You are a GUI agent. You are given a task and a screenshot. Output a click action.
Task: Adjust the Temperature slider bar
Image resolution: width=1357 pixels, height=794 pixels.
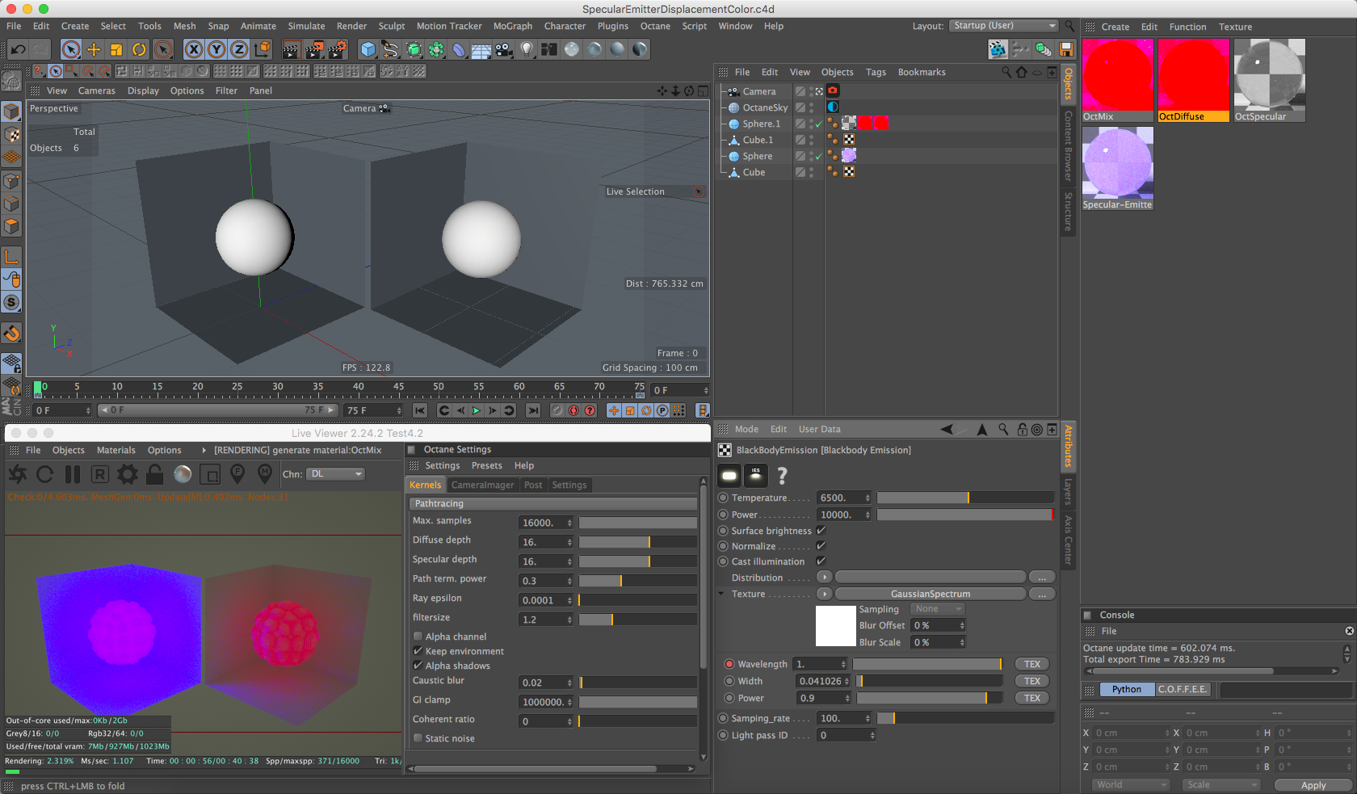965,498
